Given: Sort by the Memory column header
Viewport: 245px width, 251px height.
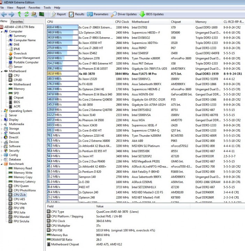Looking at the screenshot, I should point(208,22).
